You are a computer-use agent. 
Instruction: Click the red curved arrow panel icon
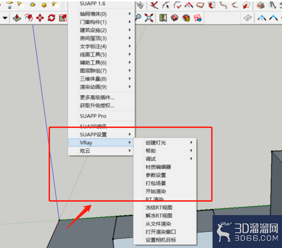point(212,5)
